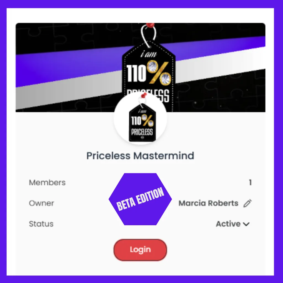Click the Login button
The image size is (283, 283).
click(x=140, y=250)
